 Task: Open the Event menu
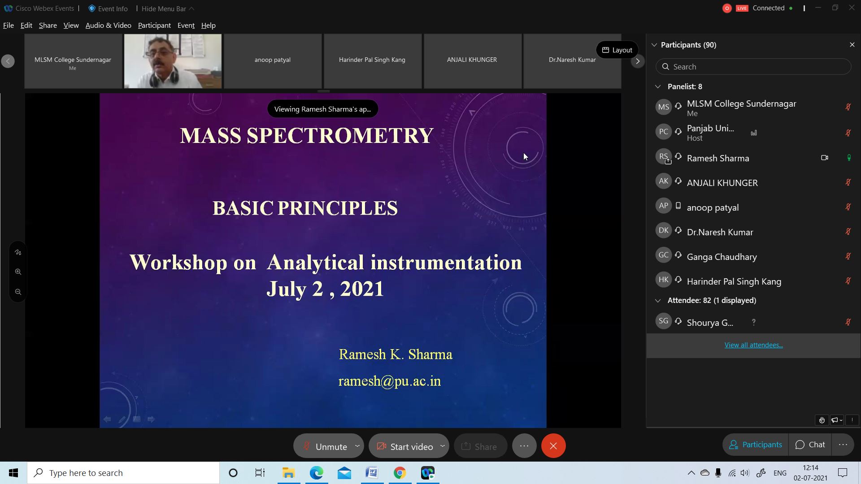pyautogui.click(x=186, y=26)
